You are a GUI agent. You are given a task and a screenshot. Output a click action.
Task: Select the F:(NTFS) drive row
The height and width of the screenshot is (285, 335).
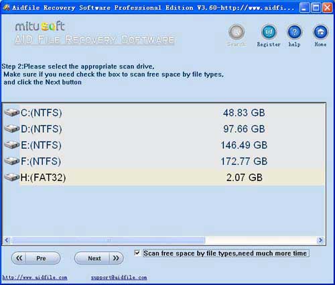coord(164,162)
